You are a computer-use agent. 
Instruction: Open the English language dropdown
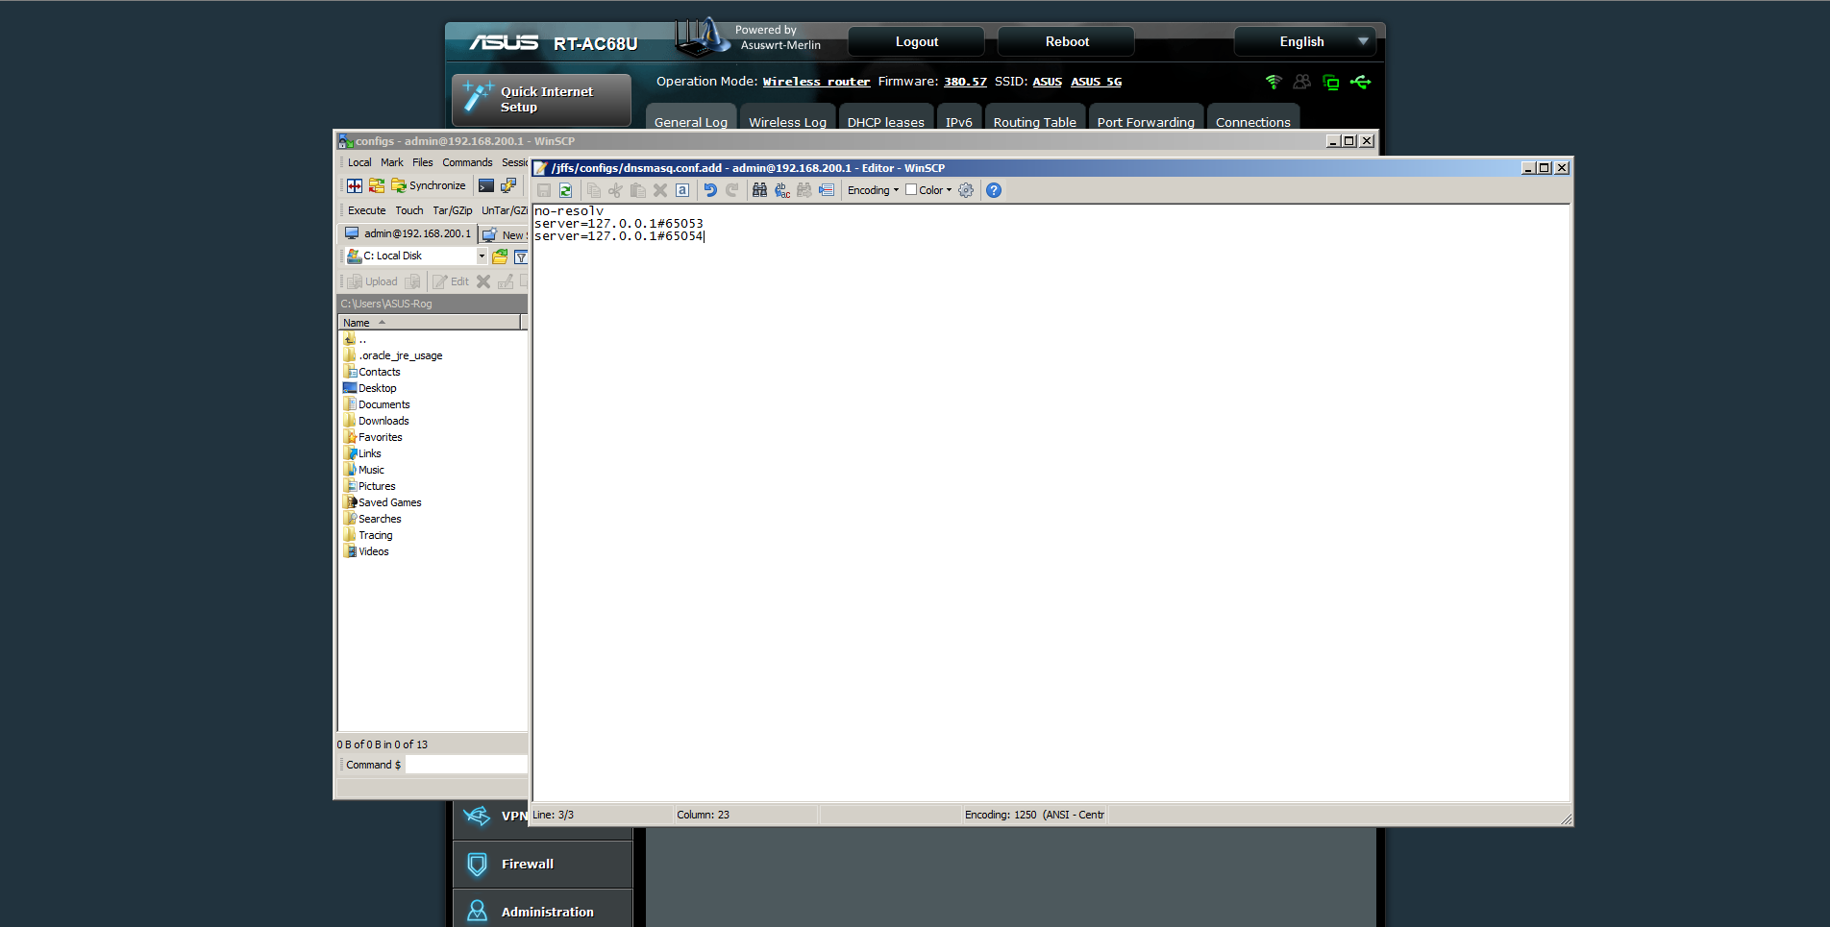(x=1305, y=41)
